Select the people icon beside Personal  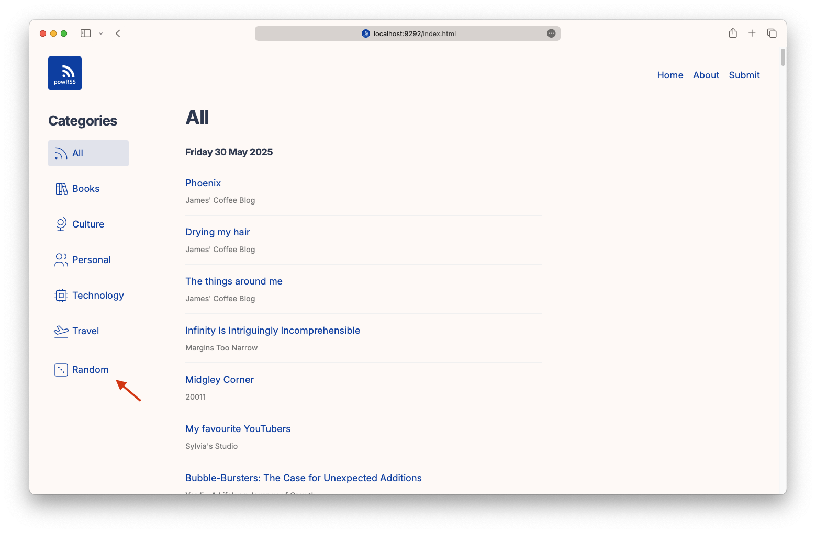[x=61, y=259]
